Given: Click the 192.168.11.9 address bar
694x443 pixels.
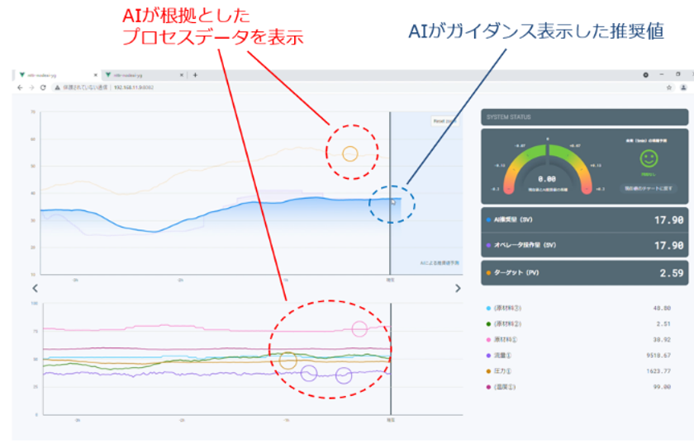Looking at the screenshot, I should tap(134, 87).
